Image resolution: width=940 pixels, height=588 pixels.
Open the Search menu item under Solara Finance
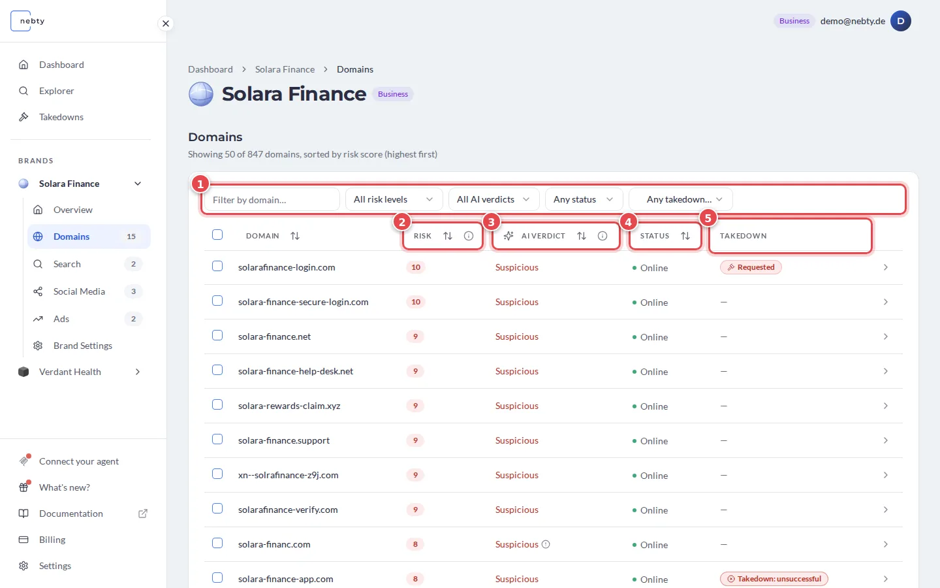(x=89, y=264)
